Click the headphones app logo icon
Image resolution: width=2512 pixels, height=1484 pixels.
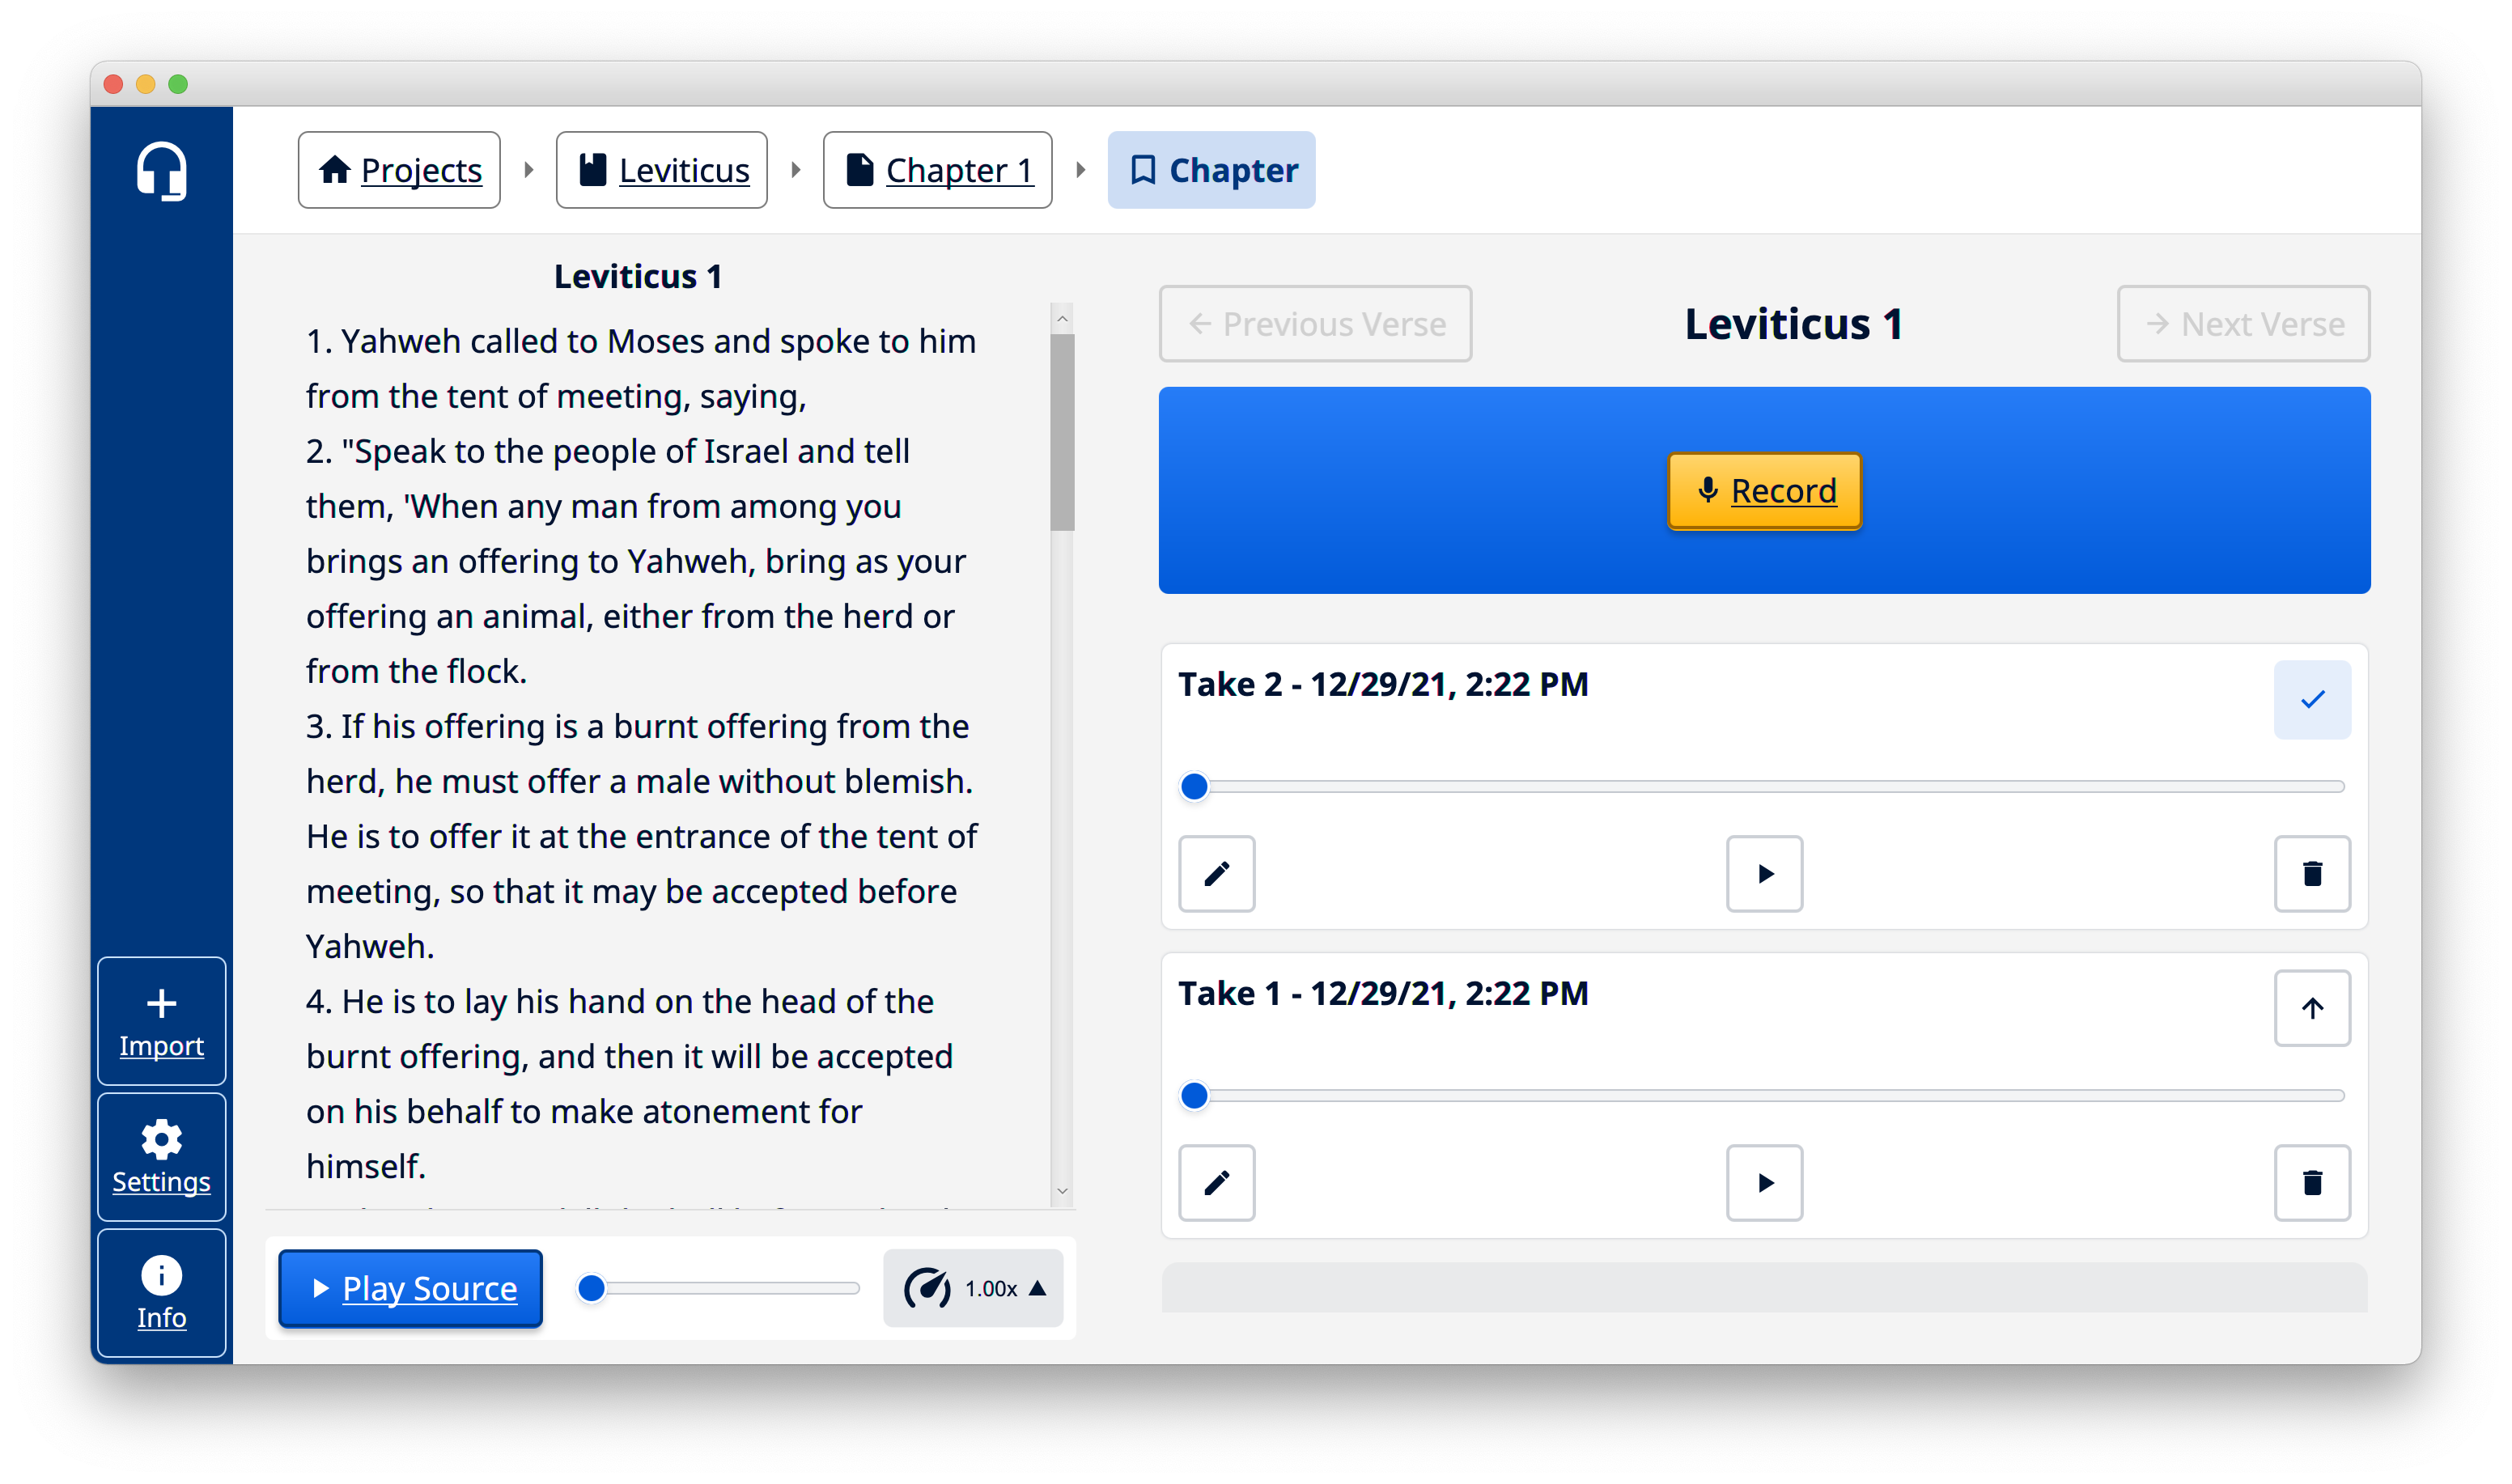click(x=161, y=171)
